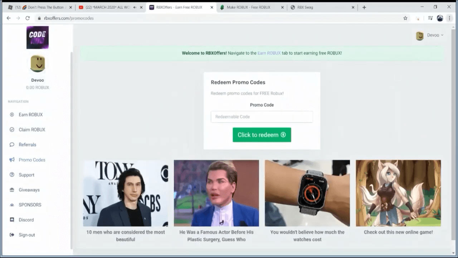
Task: Open the media controls playlist icon
Action: pyautogui.click(x=430, y=18)
